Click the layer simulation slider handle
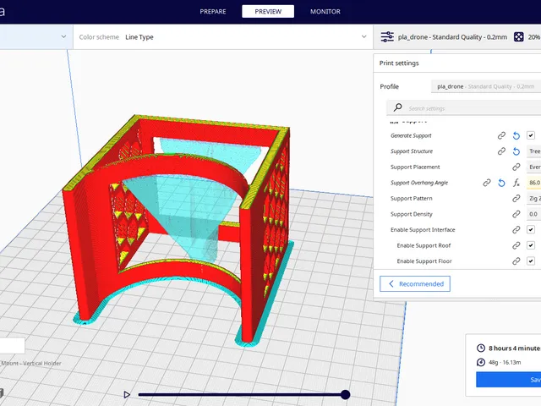Image resolution: width=541 pixels, height=406 pixels. click(345, 394)
